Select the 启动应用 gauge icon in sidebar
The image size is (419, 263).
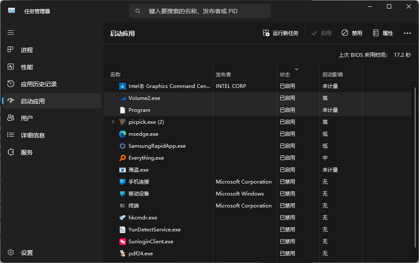(x=10, y=101)
